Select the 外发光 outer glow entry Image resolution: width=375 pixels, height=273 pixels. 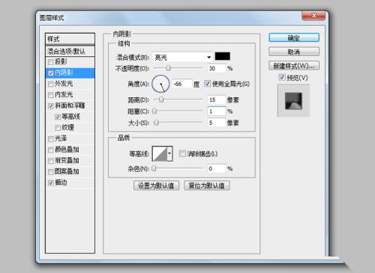70,84
